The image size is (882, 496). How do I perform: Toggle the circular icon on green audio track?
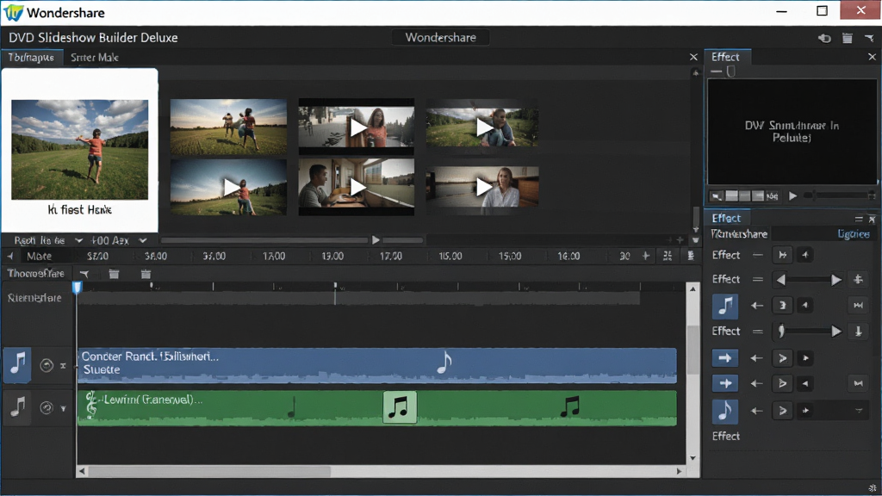tap(47, 407)
